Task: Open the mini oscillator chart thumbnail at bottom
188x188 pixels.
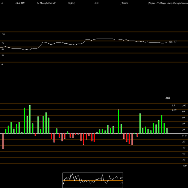Action: [93, 180]
